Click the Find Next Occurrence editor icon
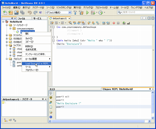 tap(79, 23)
